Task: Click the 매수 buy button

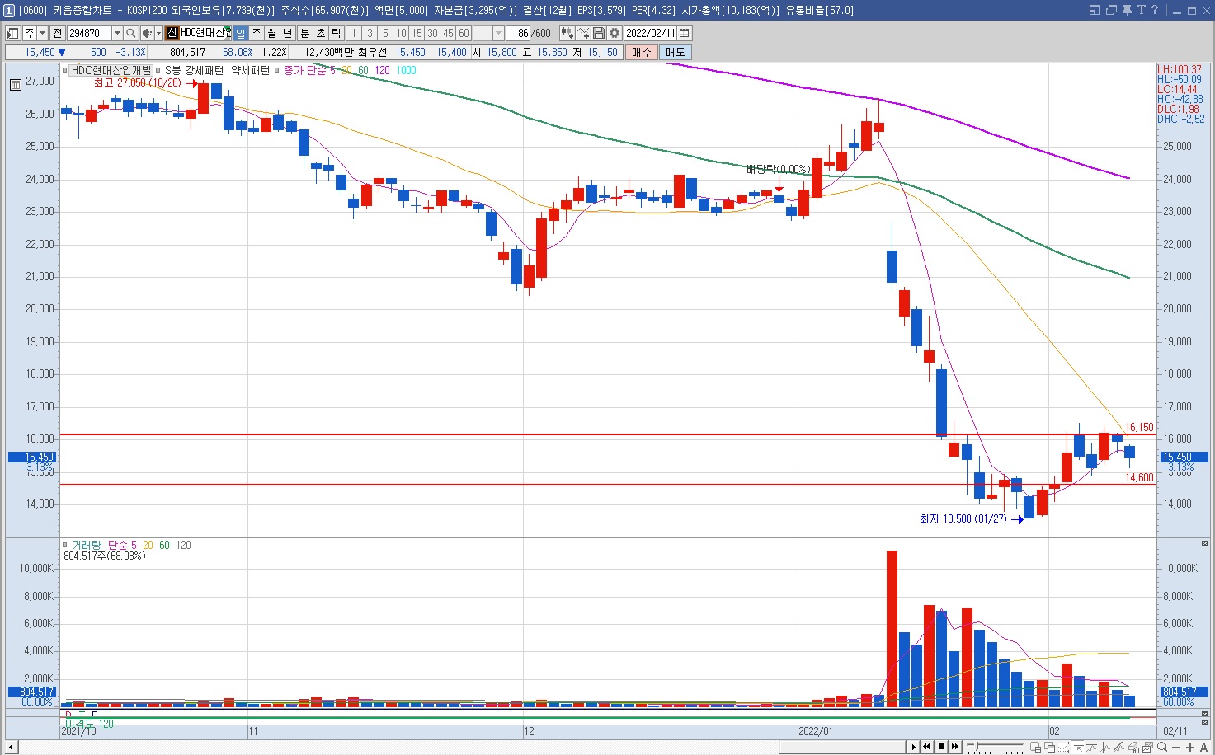Action: (x=642, y=52)
